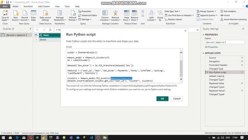Click the Split Column icon

pyautogui.click(x=152, y=15)
